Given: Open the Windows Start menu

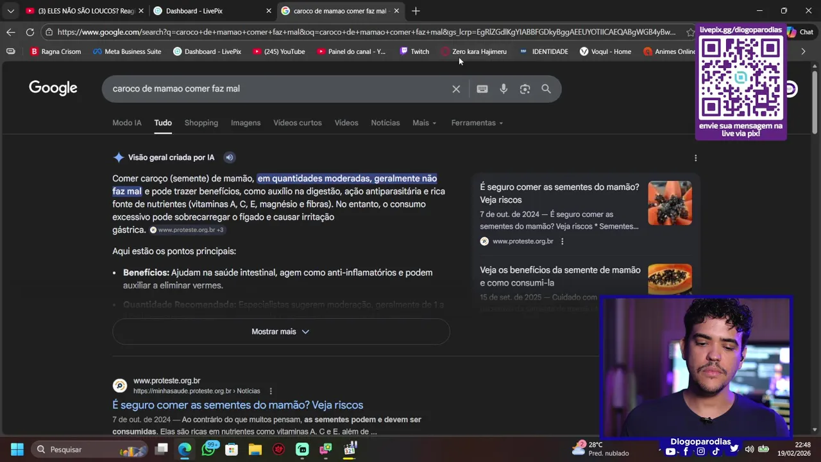Looking at the screenshot, I should point(17,449).
